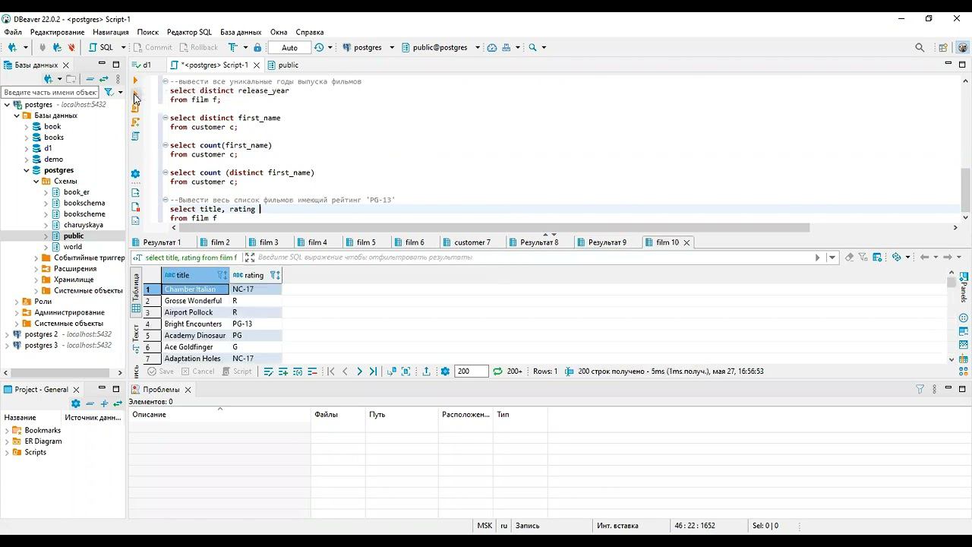Select the Scripts folder in Project panel
The width and height of the screenshot is (972, 547).
click(35, 452)
